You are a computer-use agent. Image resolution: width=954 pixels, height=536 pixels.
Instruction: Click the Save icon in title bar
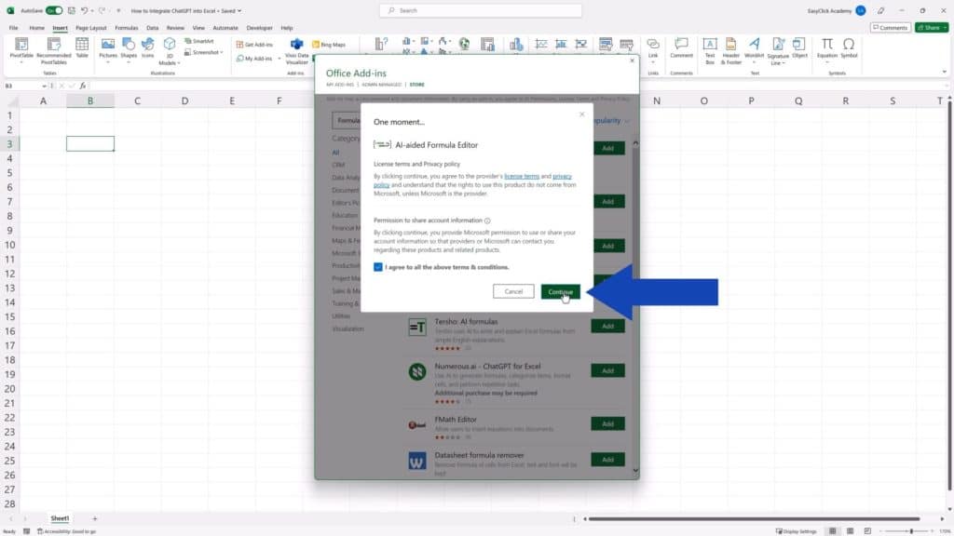point(72,10)
